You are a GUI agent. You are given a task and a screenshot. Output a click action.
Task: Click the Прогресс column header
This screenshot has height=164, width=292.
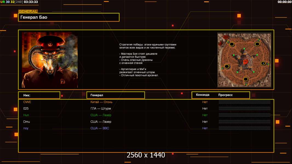225,95
